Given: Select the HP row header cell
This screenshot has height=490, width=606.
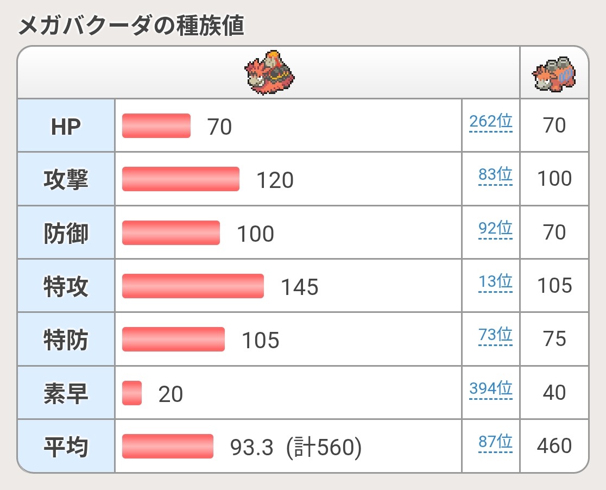Looking at the screenshot, I should (66, 125).
